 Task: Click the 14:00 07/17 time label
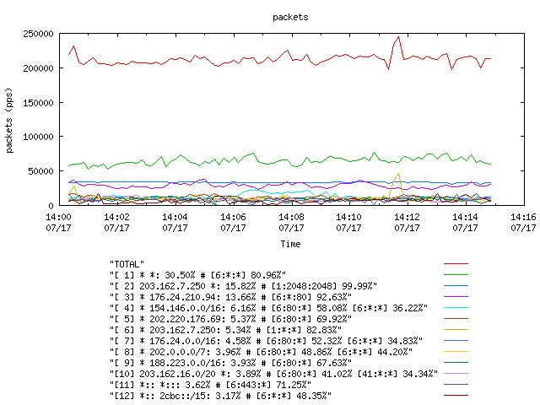58,223
